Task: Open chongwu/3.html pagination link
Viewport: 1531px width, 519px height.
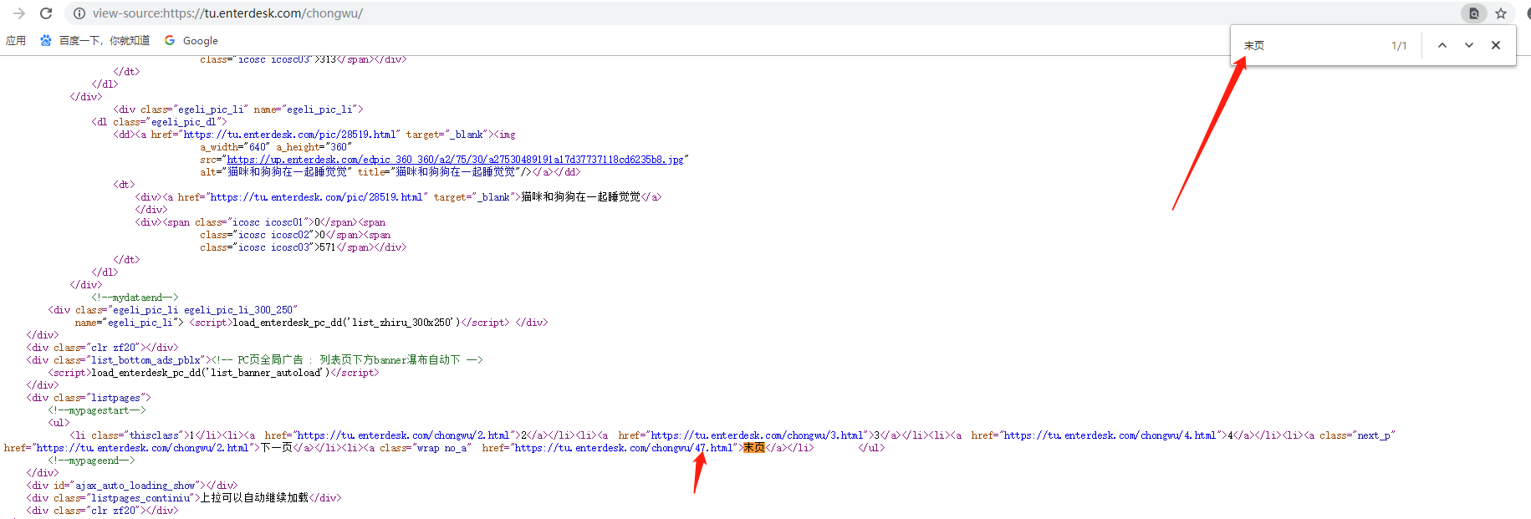Action: click(757, 435)
